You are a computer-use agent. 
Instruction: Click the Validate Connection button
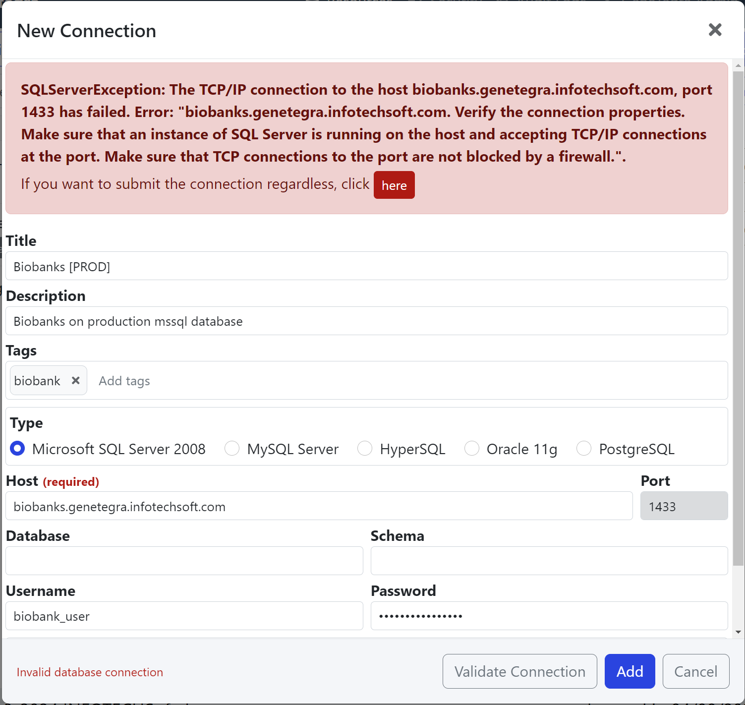tap(519, 671)
